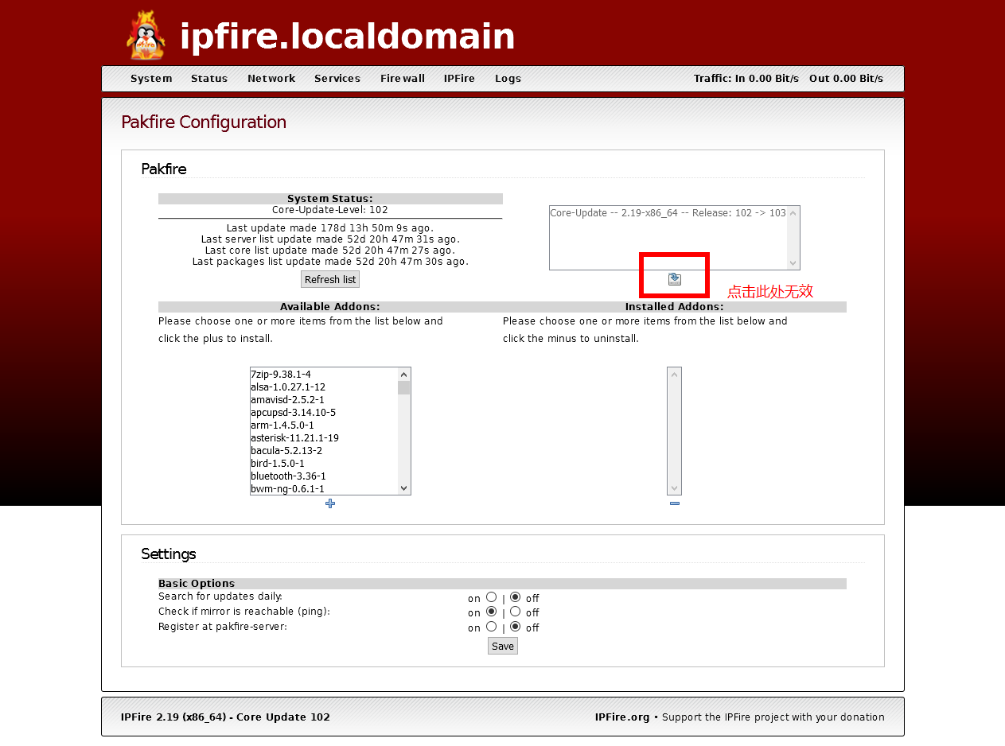Select asterisk-11.21.1-19 addon
Viewport: 1005px width, 746px height.
(324, 437)
